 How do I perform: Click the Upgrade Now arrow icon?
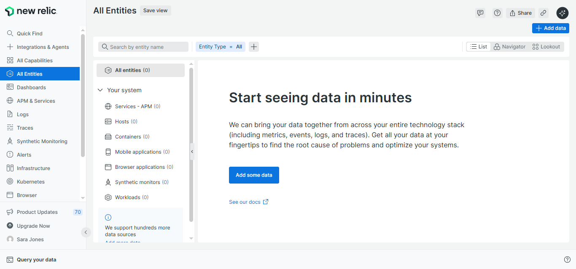click(10, 226)
